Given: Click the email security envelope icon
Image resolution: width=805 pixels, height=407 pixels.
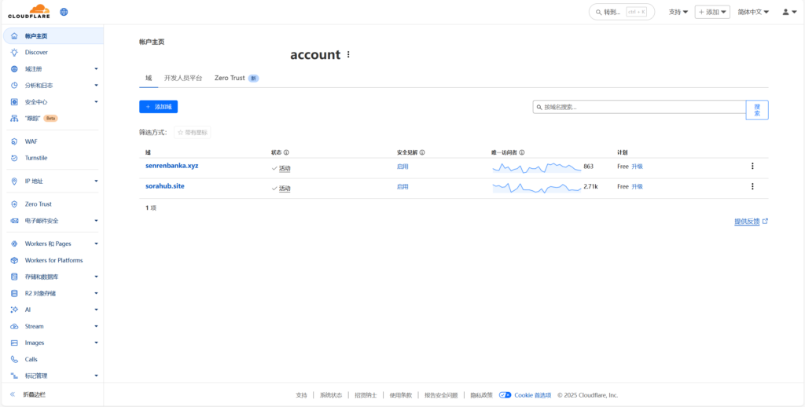Looking at the screenshot, I should [14, 221].
